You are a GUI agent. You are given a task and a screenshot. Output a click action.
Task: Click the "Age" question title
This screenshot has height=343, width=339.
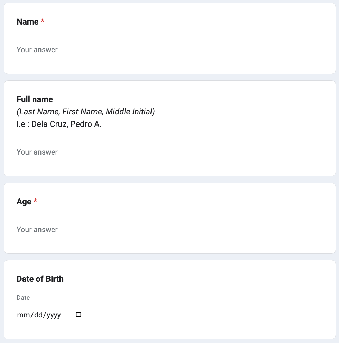[24, 202]
